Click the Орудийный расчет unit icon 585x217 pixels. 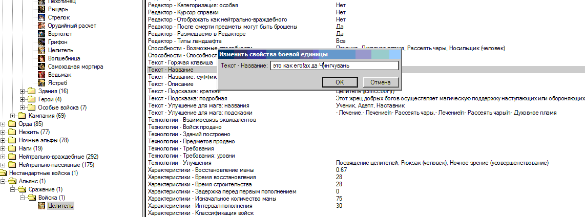coord(41,26)
